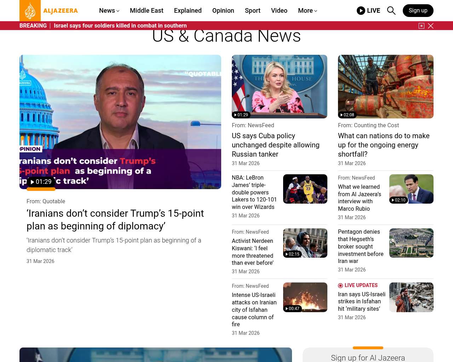Click the Pentagon aerial photo thumbnail
The width and height of the screenshot is (453, 362).
[x=411, y=243]
